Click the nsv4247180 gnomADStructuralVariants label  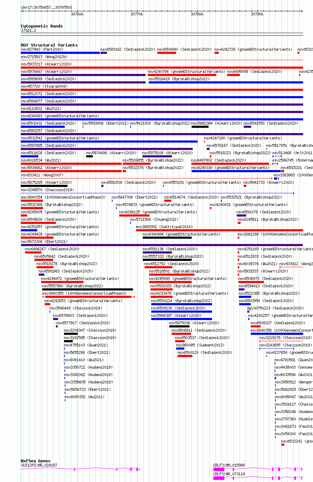[243, 138]
